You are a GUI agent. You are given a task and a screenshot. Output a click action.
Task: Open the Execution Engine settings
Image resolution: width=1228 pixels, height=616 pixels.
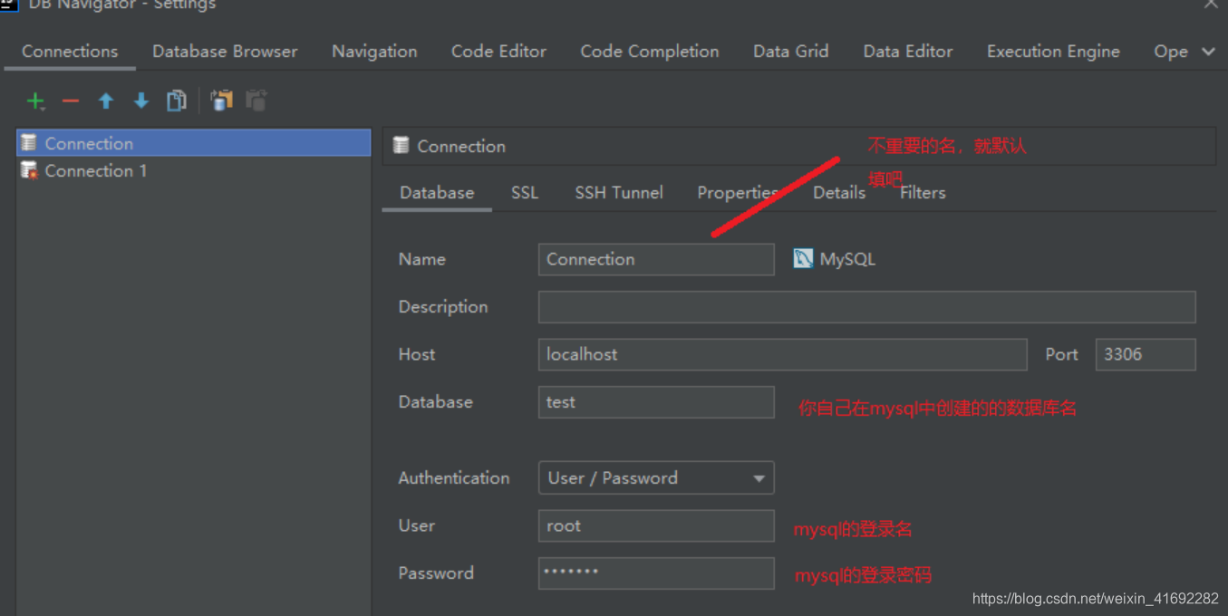(1053, 52)
